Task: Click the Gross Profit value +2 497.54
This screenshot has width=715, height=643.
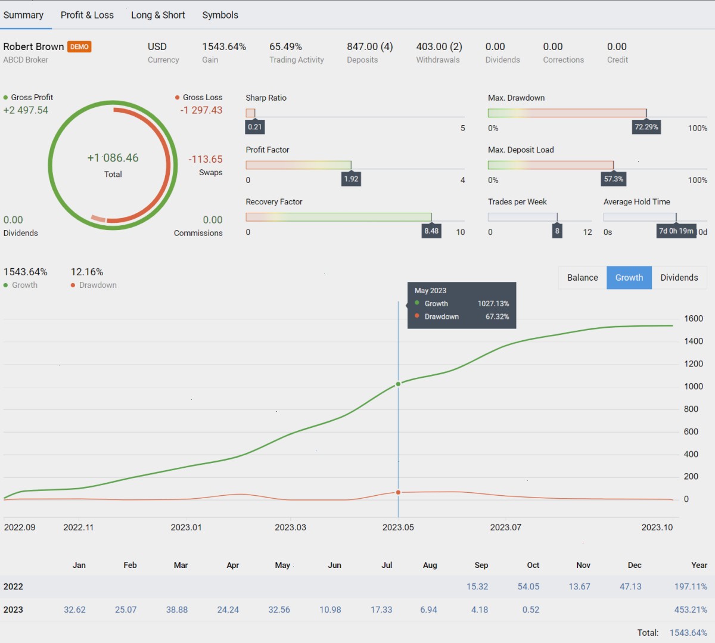Action: pyautogui.click(x=26, y=110)
